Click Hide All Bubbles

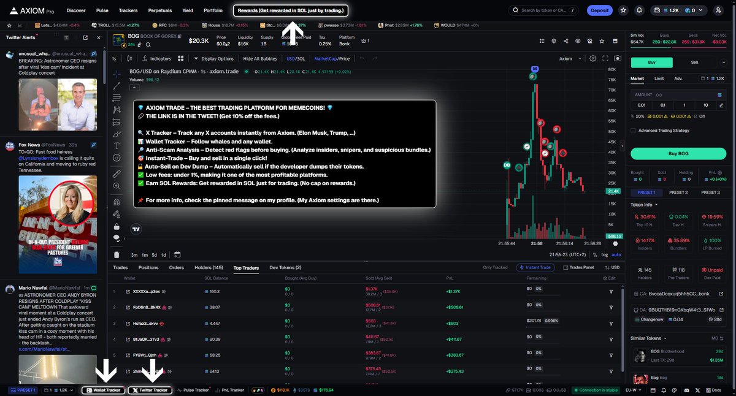(x=261, y=58)
